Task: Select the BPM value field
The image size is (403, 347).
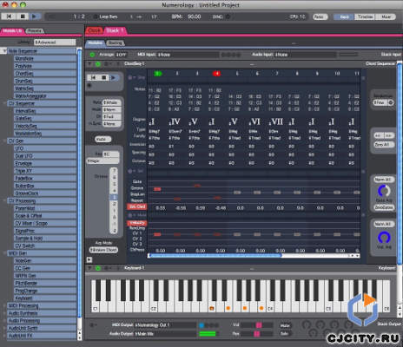Action: click(195, 16)
